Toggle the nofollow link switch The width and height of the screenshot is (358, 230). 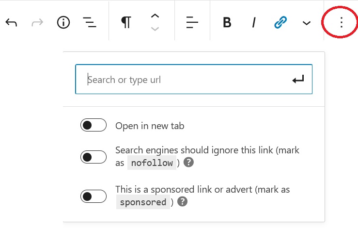point(93,157)
